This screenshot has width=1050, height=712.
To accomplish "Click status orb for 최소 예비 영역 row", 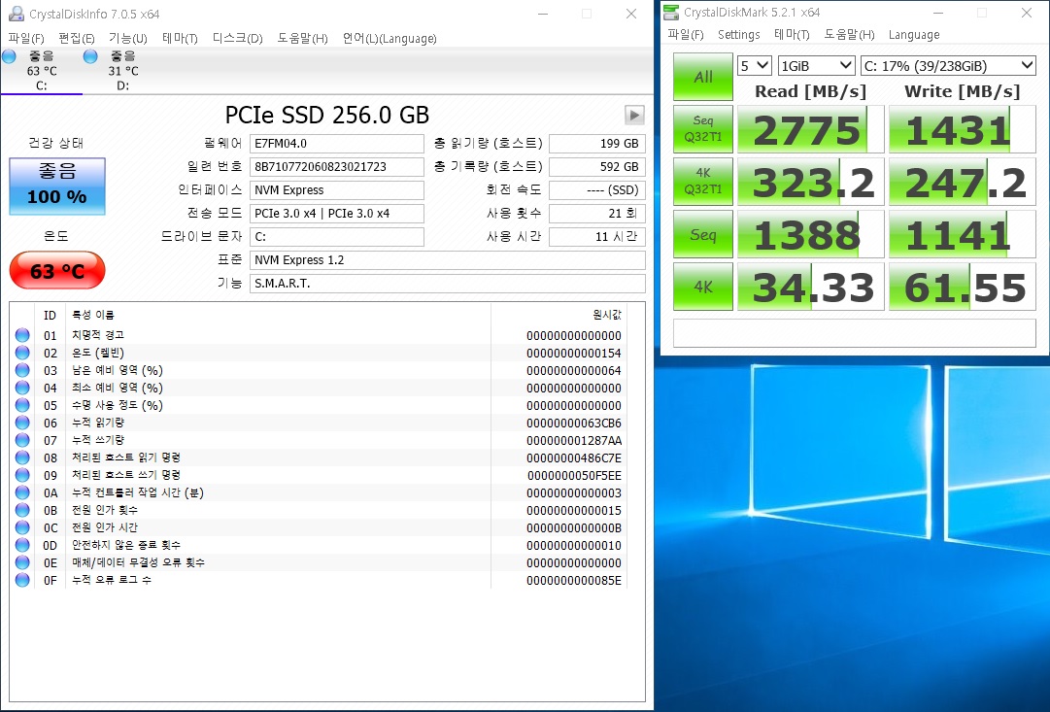I will pos(22,388).
